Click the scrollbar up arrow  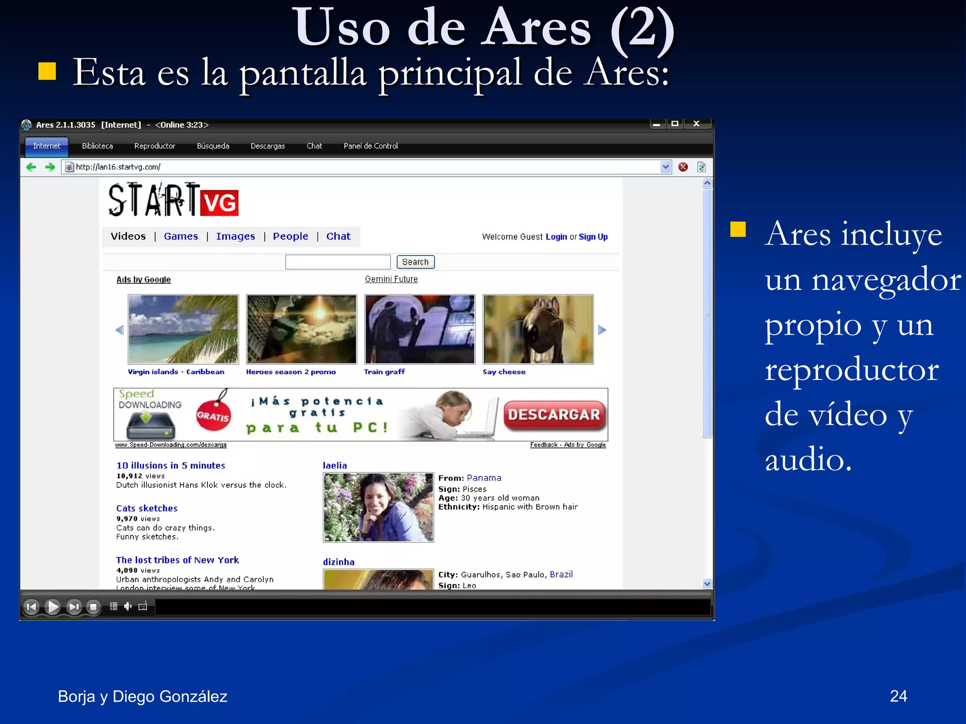(x=707, y=183)
